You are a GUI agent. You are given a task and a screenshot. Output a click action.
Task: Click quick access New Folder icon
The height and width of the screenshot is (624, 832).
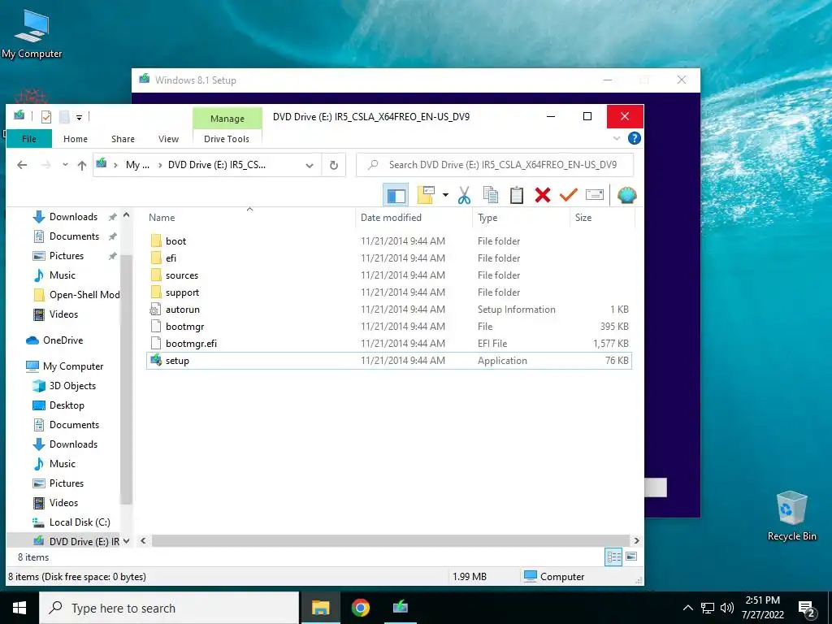pyautogui.click(x=64, y=116)
